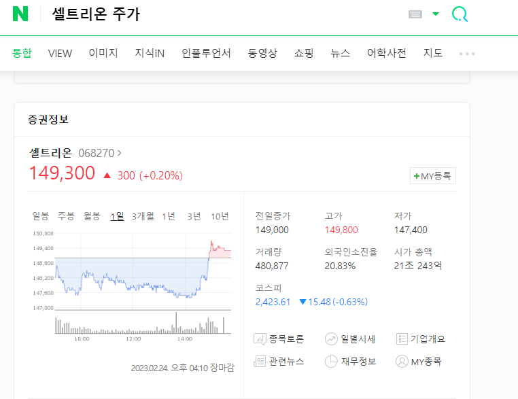Open the MY종목 link

coord(426,362)
